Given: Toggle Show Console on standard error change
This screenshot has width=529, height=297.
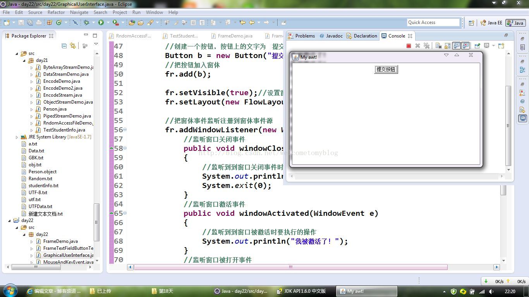Looking at the screenshot, I should [x=465, y=46].
